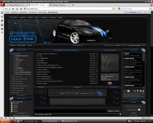The height and width of the screenshot is (123, 153).
Task: Go to the Home page icon in the toolbar
Action: point(21,9)
